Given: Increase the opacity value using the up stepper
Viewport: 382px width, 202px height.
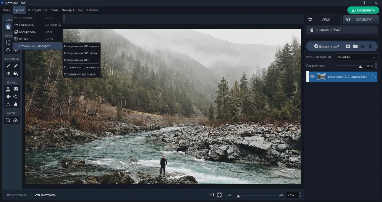Looking at the screenshot, I should coord(376,64).
